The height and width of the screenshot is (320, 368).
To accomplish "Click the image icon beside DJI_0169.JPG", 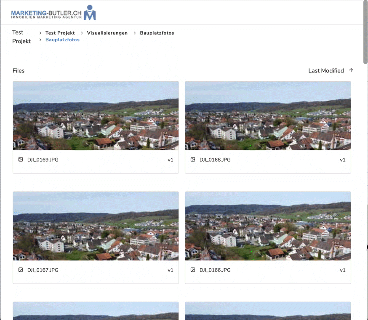I will (x=21, y=160).
